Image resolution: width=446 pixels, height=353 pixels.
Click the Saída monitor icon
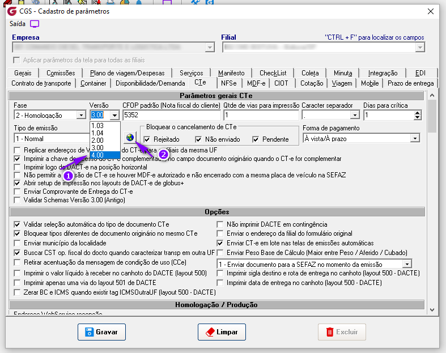pyautogui.click(x=35, y=24)
